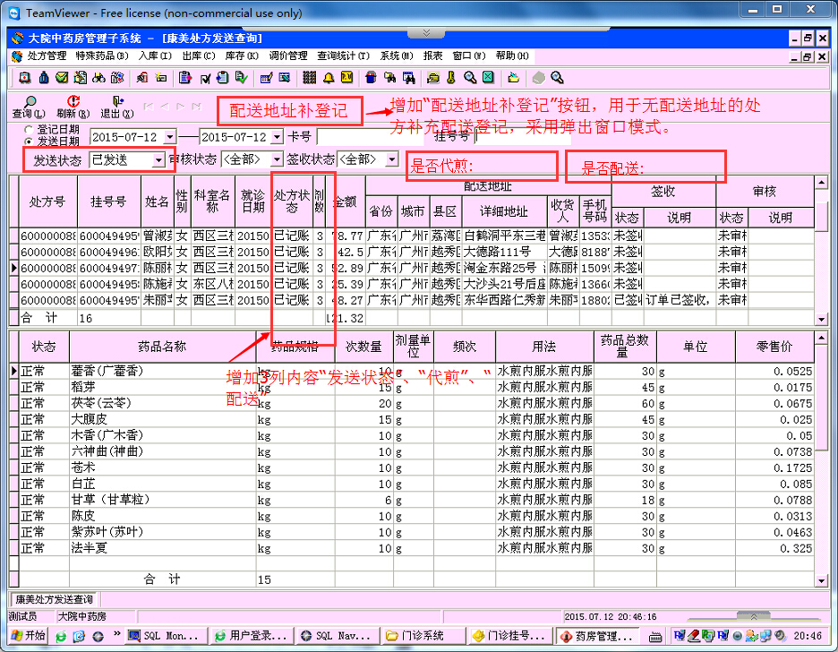Click the checkbox-with-pen toolbar icon
Image resolution: width=838 pixels, height=652 pixels.
[x=205, y=78]
